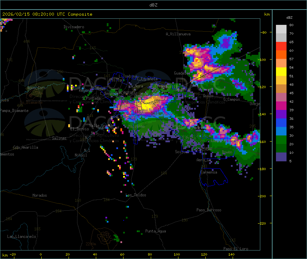Click the 'Bowen' place label
Screen dimensions: 307x259
[227, 152]
